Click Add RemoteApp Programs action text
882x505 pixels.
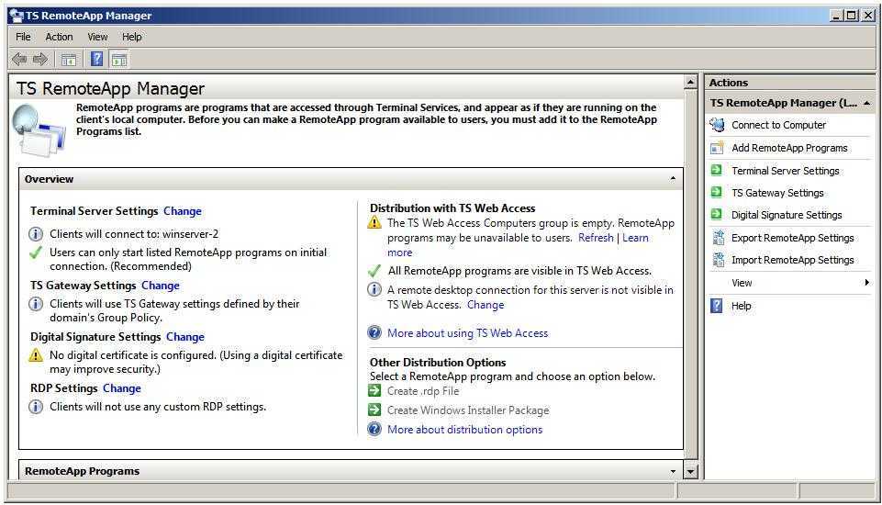(x=789, y=148)
